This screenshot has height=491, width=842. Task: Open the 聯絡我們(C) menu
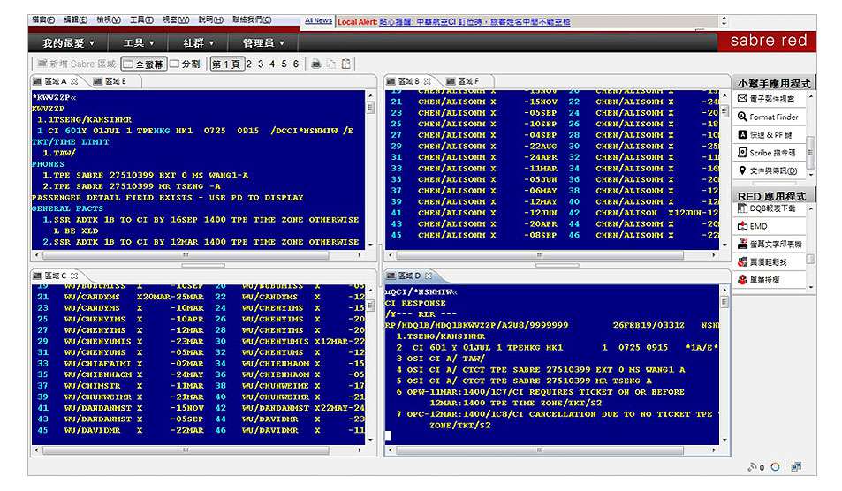252,19
